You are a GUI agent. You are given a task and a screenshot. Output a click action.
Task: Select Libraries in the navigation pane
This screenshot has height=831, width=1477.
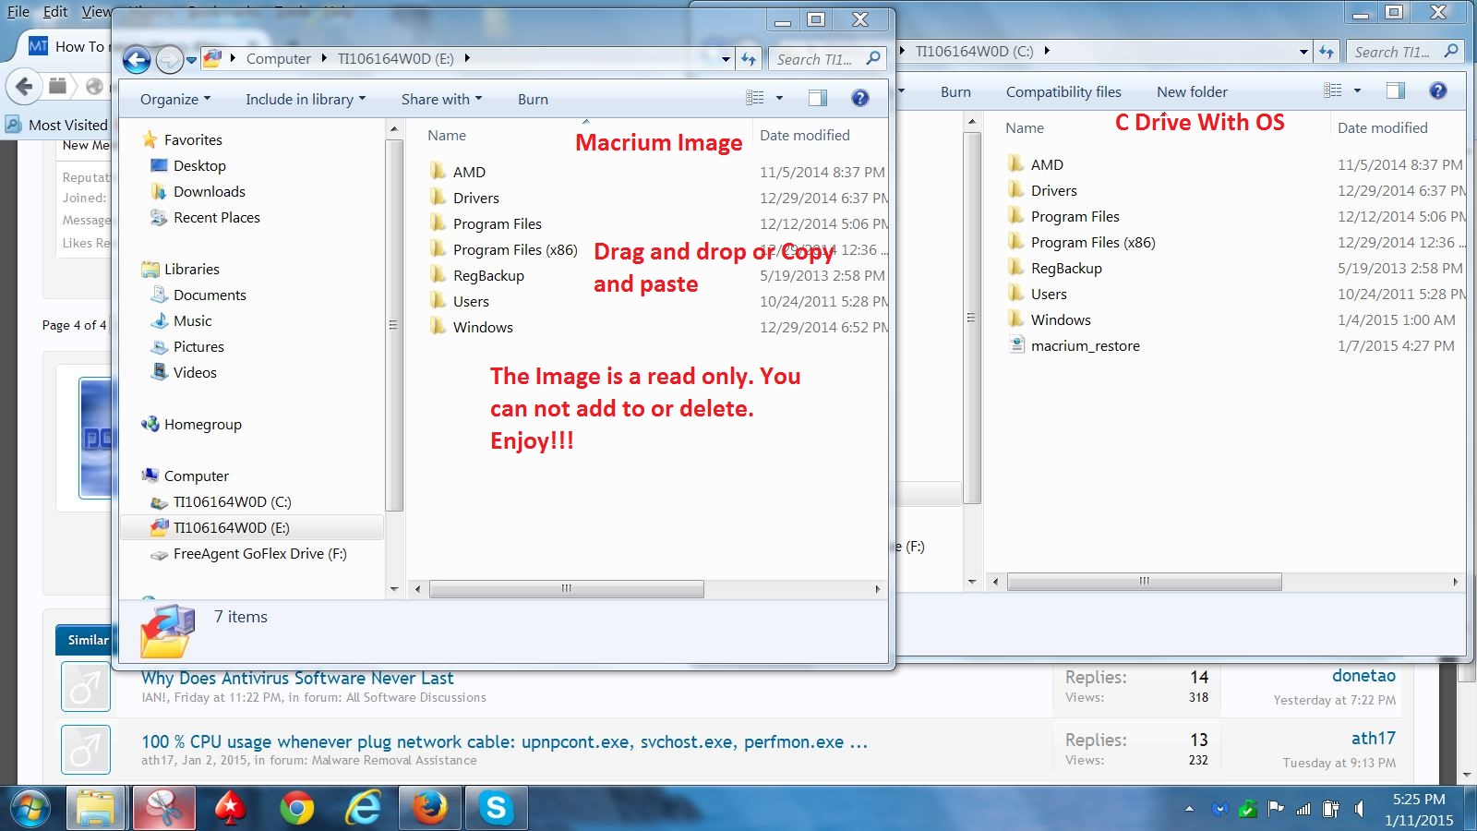(192, 269)
